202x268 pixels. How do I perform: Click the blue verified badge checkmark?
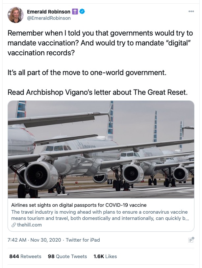coord(83,11)
